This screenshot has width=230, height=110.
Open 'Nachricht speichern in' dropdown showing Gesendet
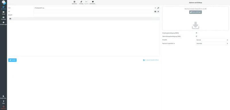(212, 43)
